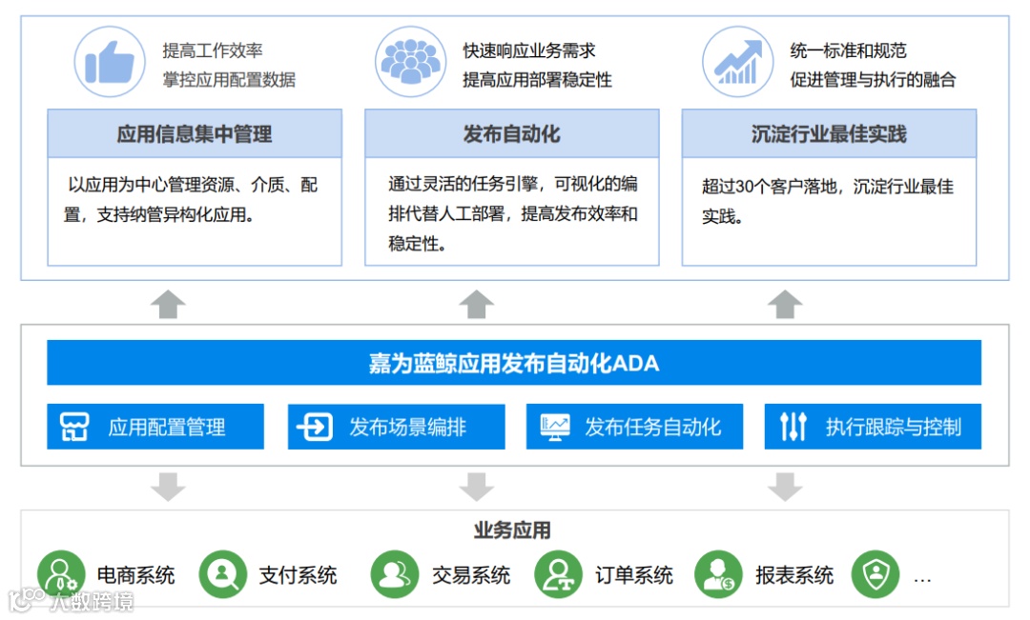Click the green shield icon next to the ellipsis
1030x620 pixels.
[875, 574]
